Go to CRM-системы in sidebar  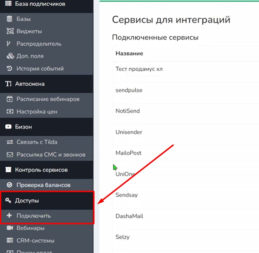[35, 241]
